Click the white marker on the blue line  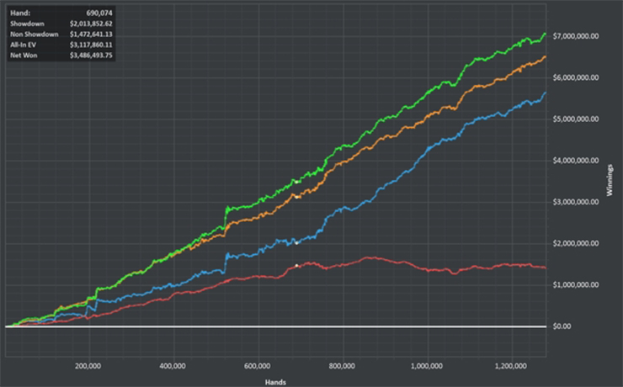coord(297,243)
